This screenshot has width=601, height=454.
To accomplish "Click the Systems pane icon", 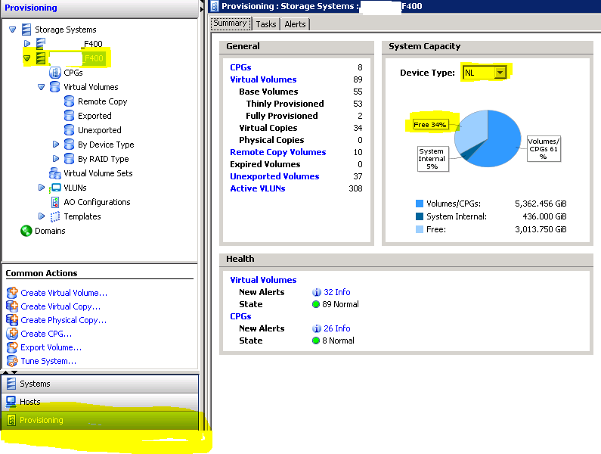I will click(x=11, y=384).
